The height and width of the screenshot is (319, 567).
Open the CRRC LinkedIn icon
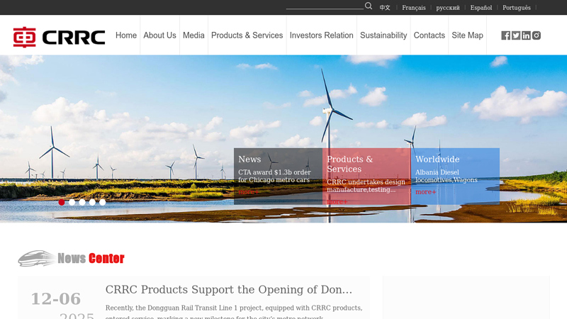(526, 35)
